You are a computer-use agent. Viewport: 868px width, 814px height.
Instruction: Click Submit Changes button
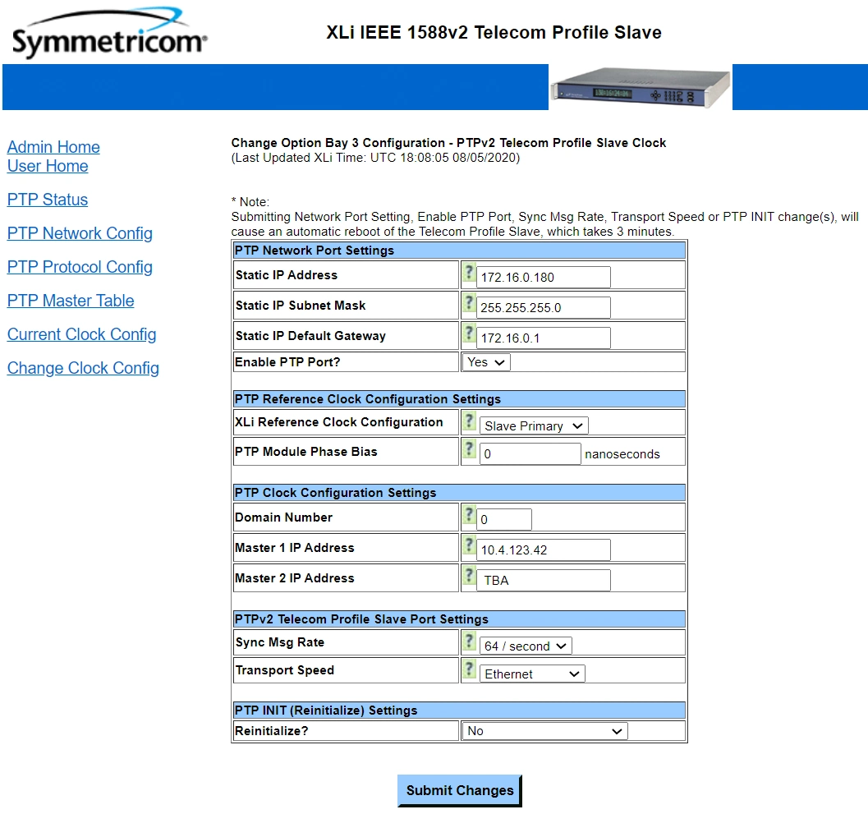pos(460,791)
